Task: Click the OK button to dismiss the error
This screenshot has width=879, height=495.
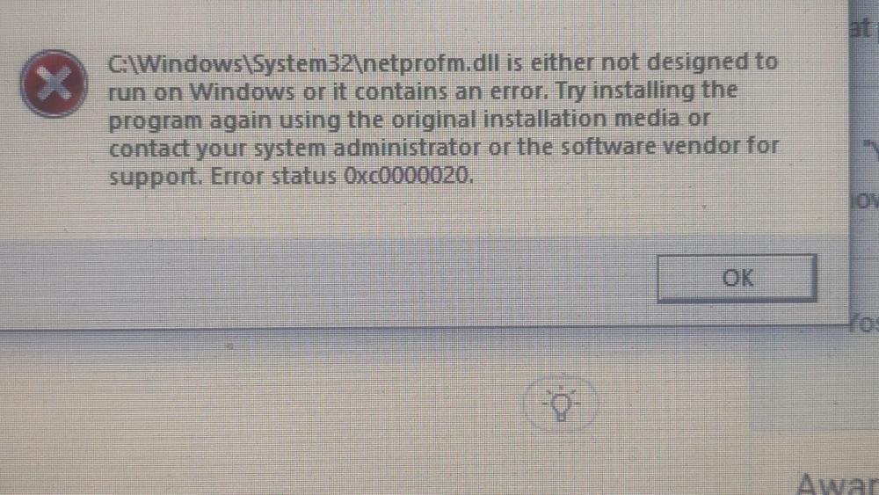Action: (737, 278)
